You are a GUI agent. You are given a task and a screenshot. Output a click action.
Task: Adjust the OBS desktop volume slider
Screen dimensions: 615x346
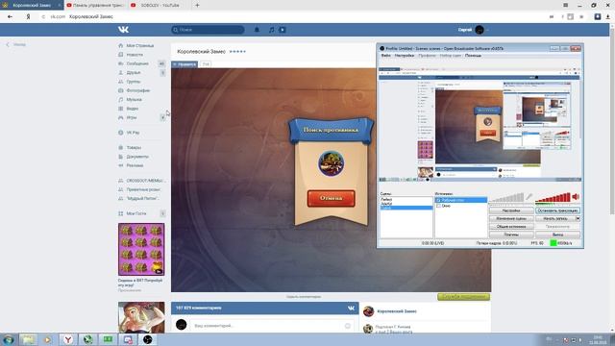(553, 197)
